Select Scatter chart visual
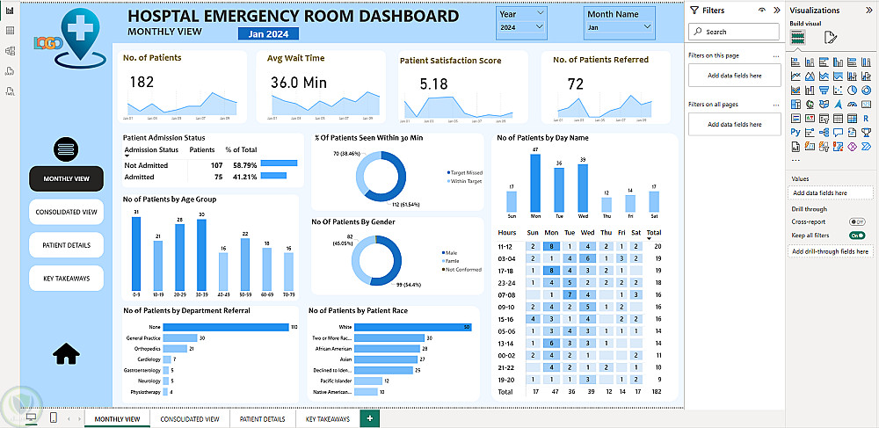879x428 pixels. coord(838,91)
